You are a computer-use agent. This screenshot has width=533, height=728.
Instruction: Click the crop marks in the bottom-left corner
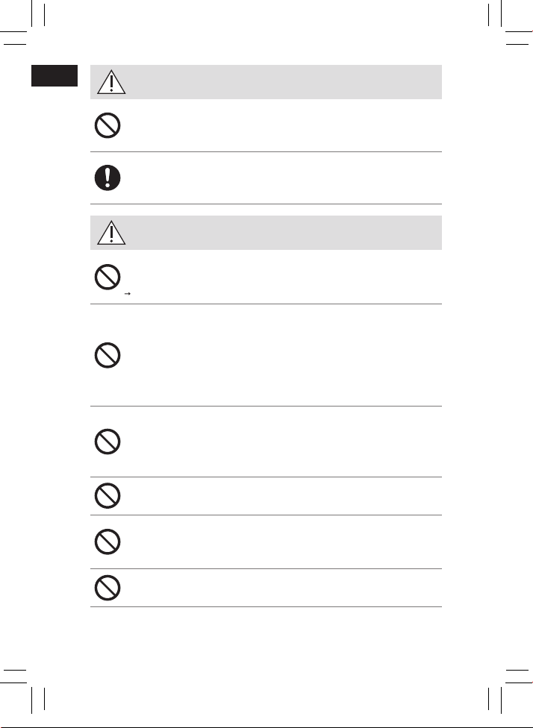pos(24,691)
